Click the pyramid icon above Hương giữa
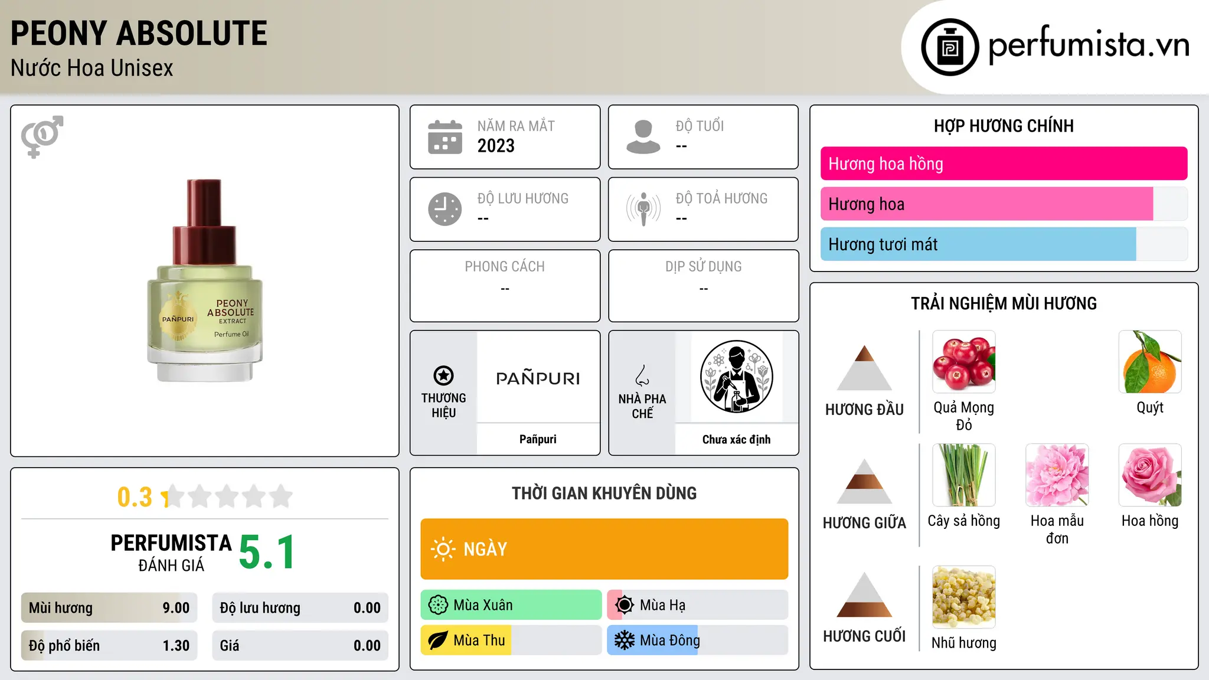The image size is (1209, 680). tap(864, 481)
